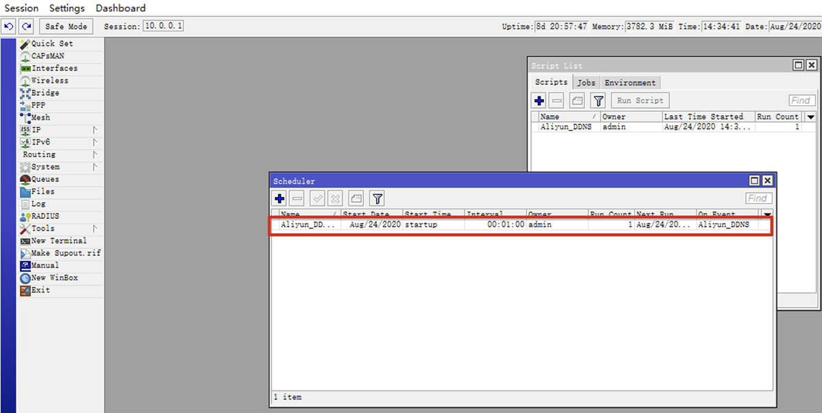
Task: Click the filter funnel icon in Scheduler
Action: click(x=377, y=199)
